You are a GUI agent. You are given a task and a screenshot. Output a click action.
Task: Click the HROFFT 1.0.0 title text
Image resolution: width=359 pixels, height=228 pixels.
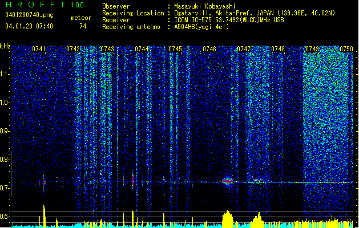coord(45,5)
